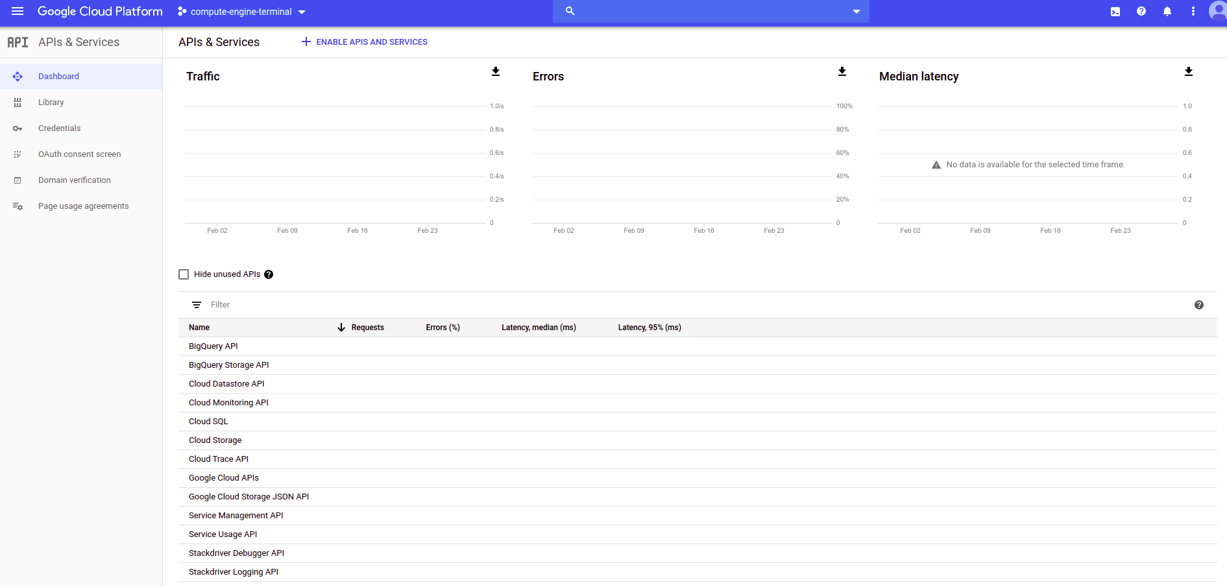The image size is (1227, 587).
Task: Open BigQuery API row
Action: coord(698,346)
